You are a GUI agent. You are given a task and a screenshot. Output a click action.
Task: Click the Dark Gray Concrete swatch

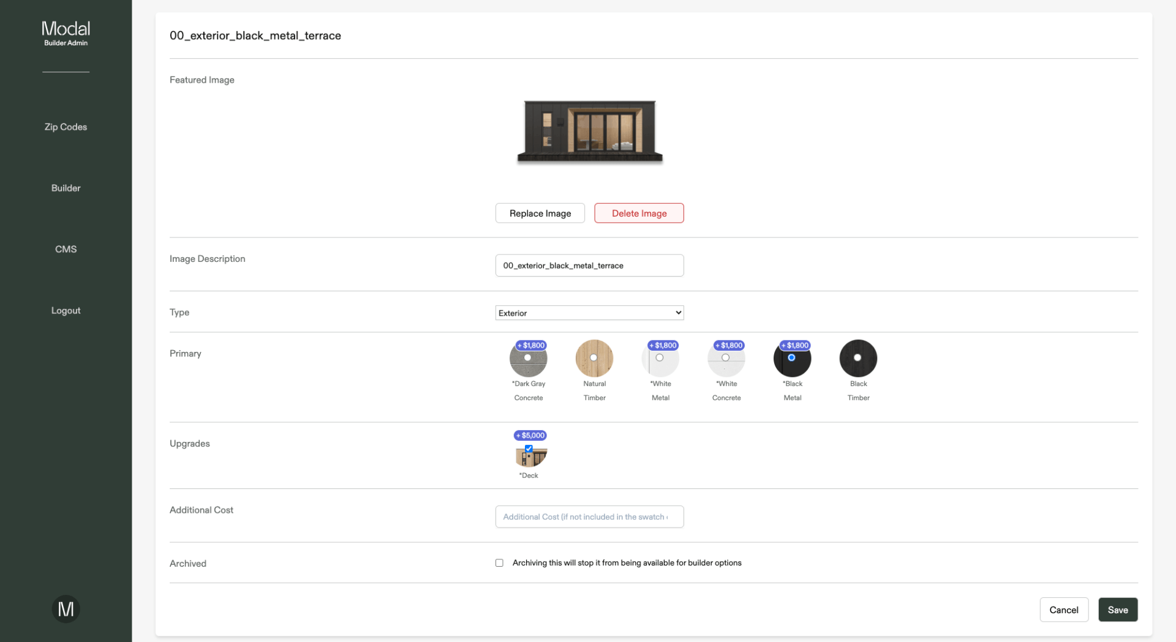tap(528, 358)
